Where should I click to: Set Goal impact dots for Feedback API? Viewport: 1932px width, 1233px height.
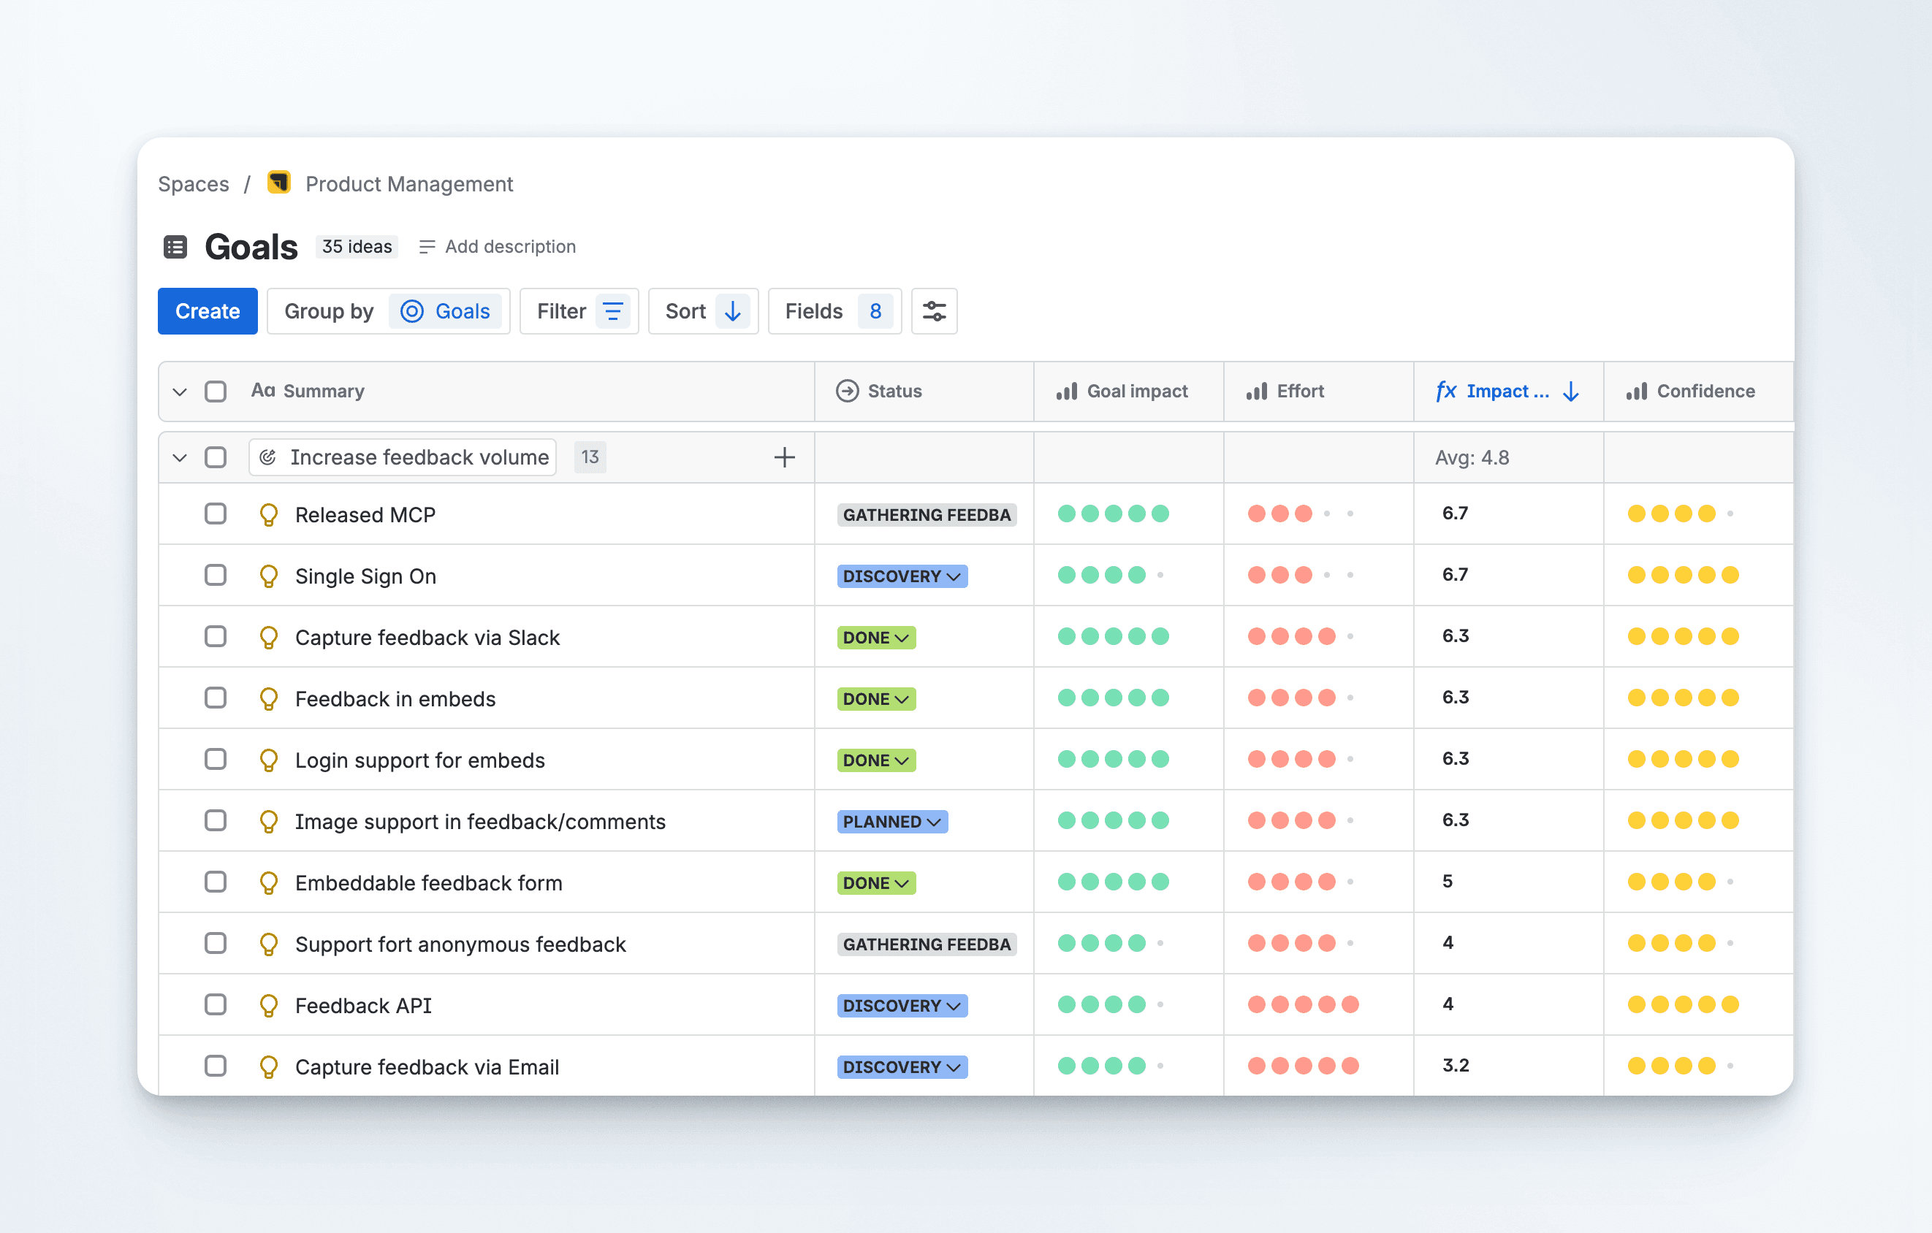point(1112,1004)
